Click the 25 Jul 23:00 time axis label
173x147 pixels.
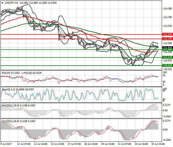(x=158, y=144)
